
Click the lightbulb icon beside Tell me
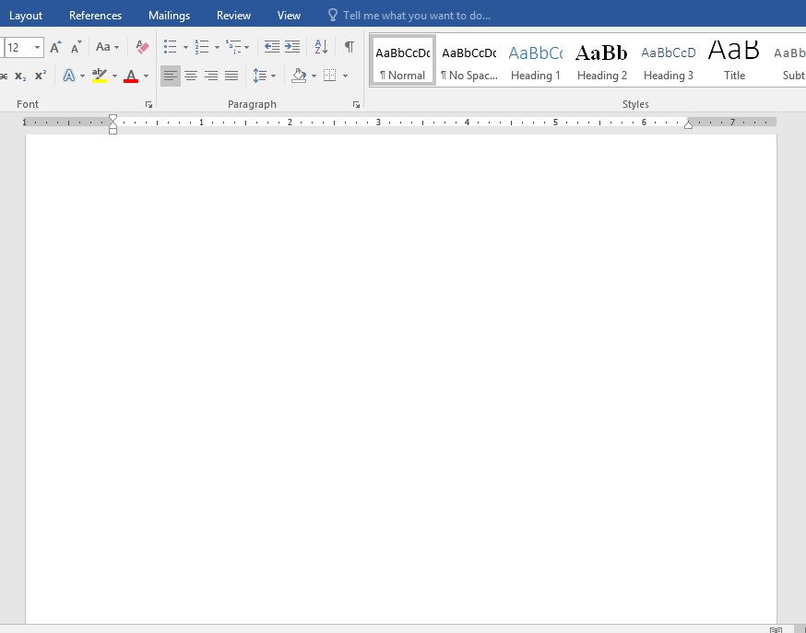coord(333,15)
